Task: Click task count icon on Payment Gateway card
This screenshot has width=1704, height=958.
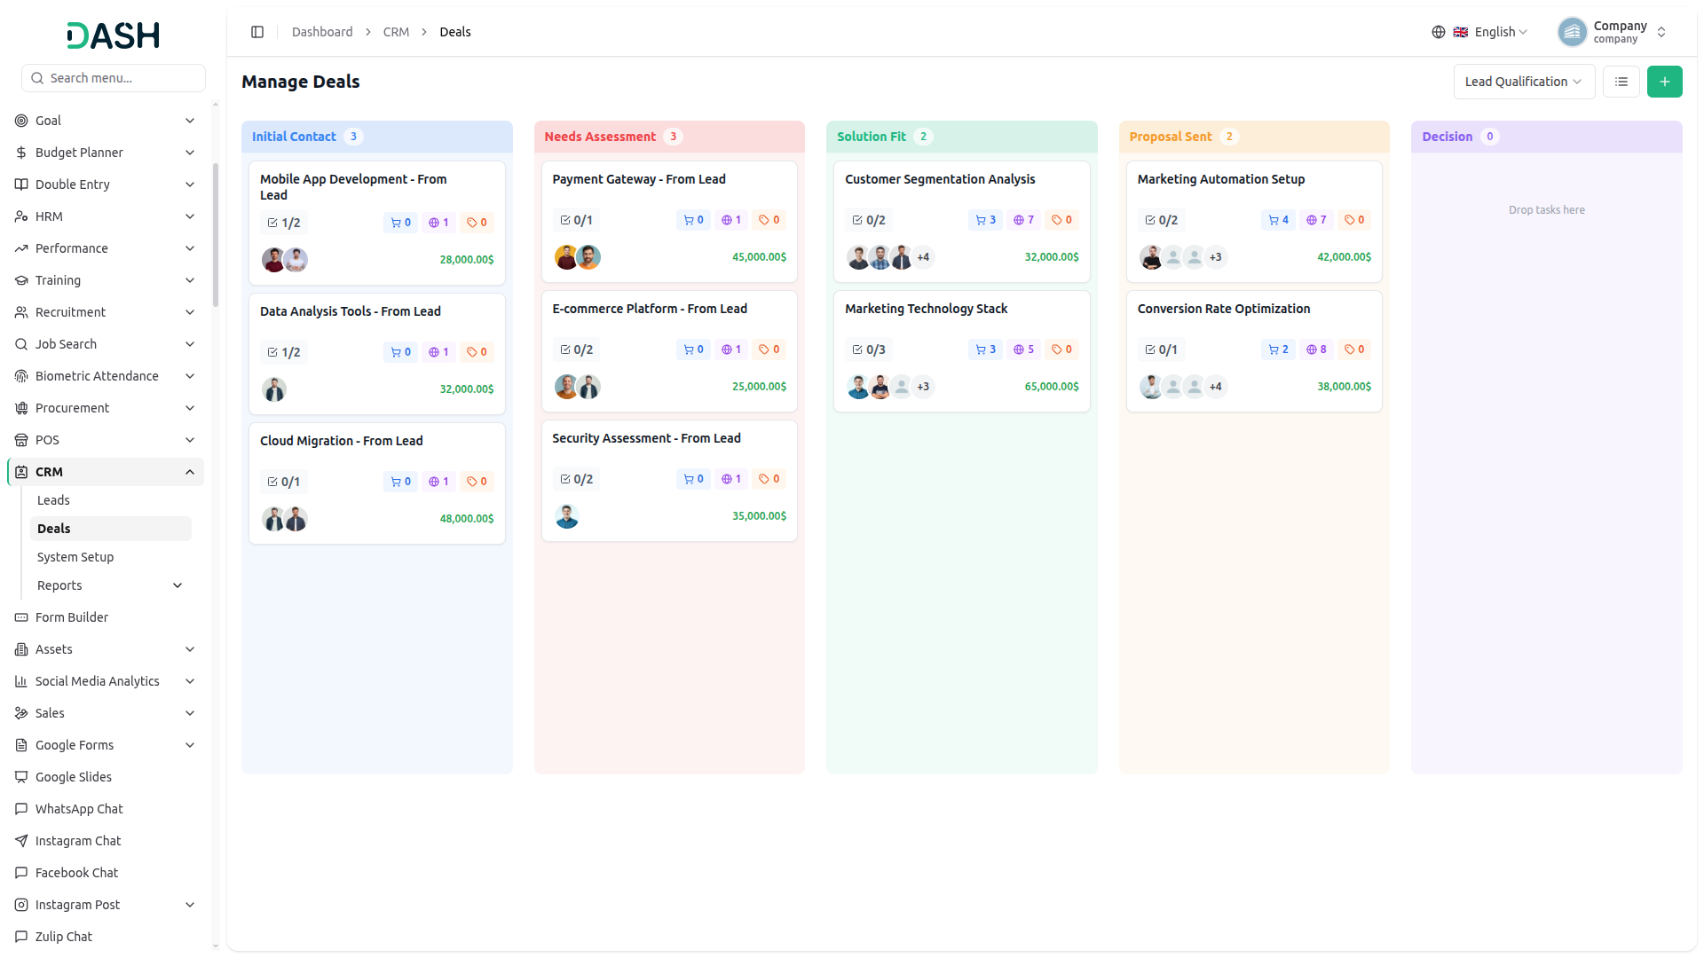Action: pos(565,220)
